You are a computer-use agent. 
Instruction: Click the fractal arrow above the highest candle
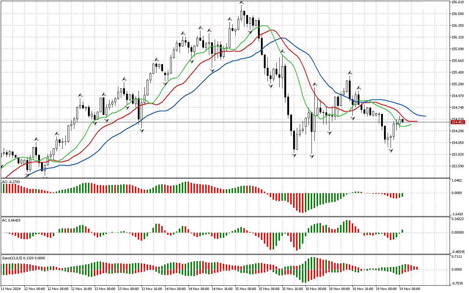coord(241,3)
